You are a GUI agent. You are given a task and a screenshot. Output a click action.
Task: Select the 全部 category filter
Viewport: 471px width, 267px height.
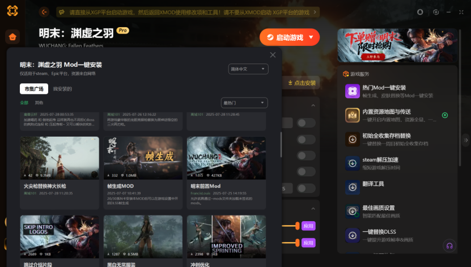(x=24, y=103)
